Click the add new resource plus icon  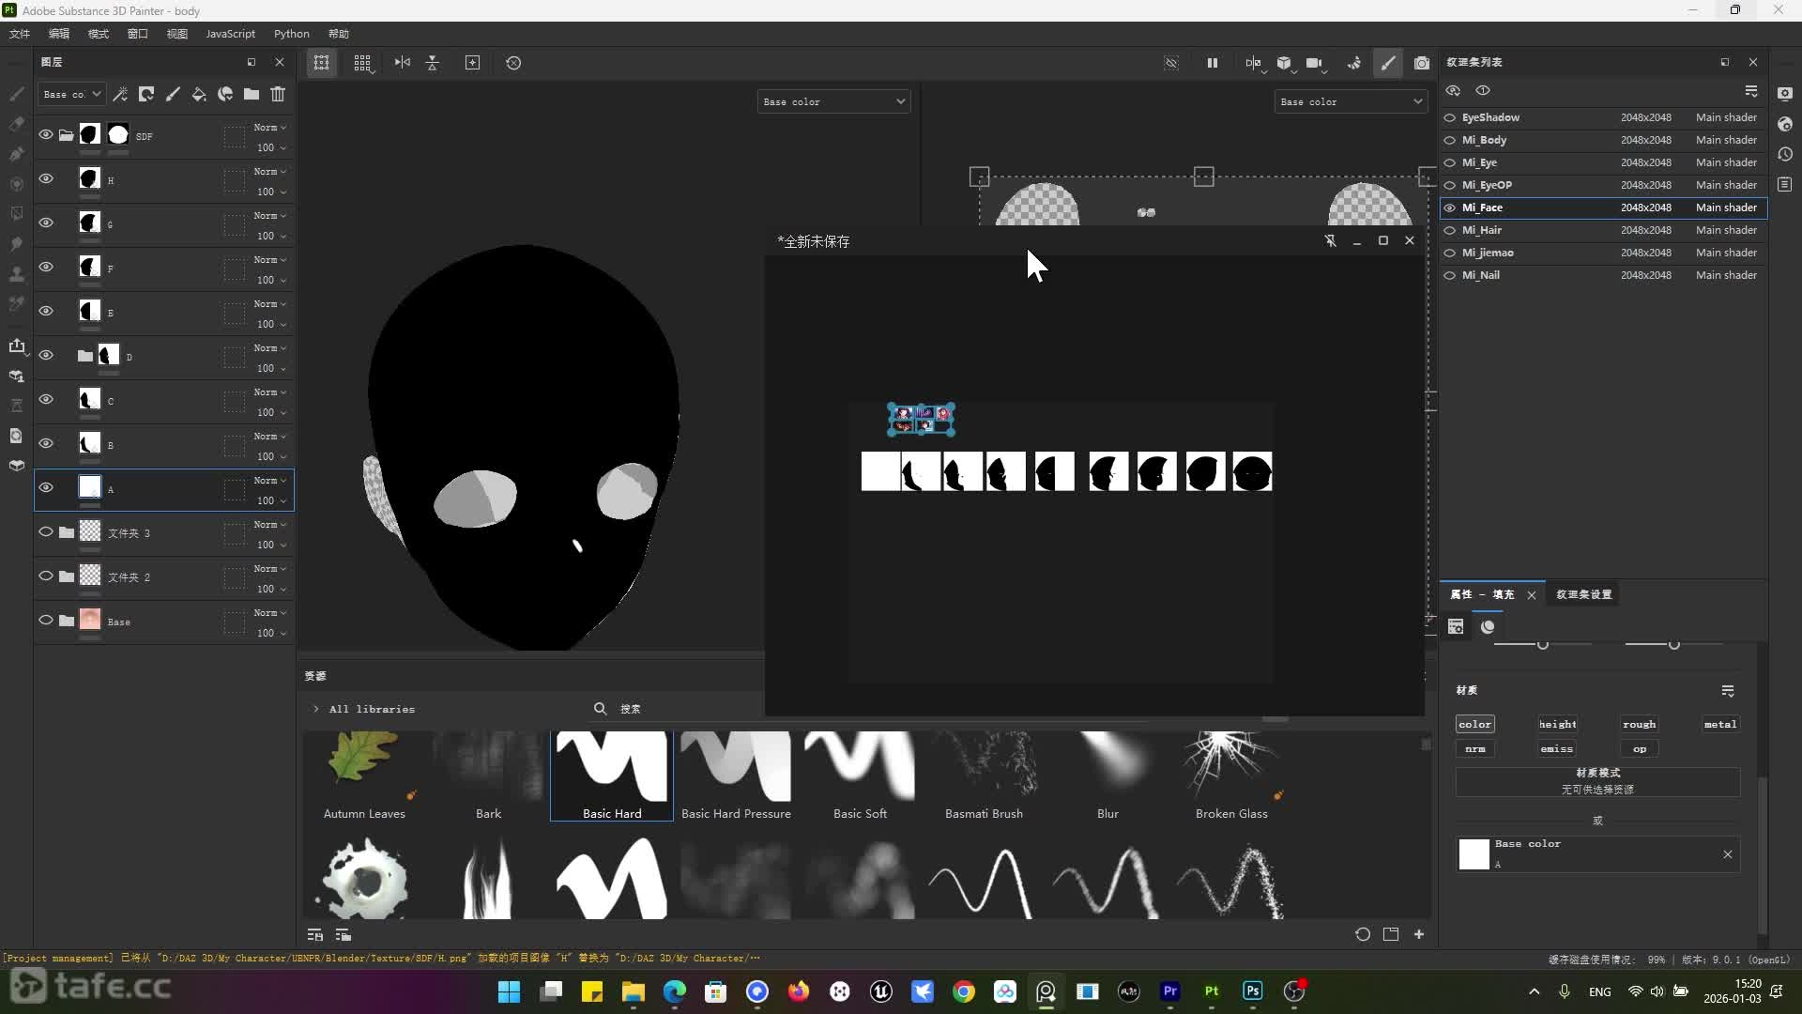1419,934
